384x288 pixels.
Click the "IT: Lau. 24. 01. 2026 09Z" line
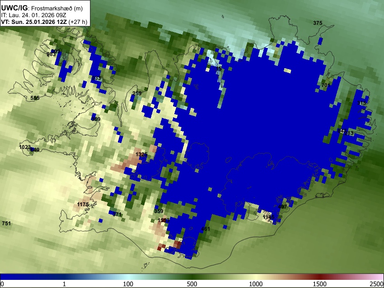(x=33, y=15)
